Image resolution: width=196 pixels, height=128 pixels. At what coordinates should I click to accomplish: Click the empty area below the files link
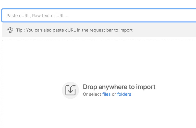106,112
